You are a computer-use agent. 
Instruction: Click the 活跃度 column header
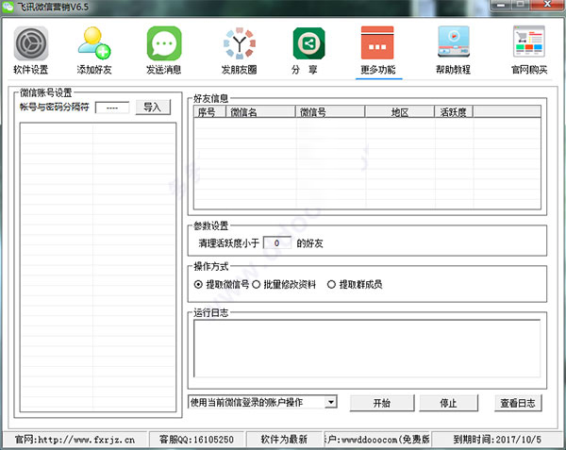[454, 112]
